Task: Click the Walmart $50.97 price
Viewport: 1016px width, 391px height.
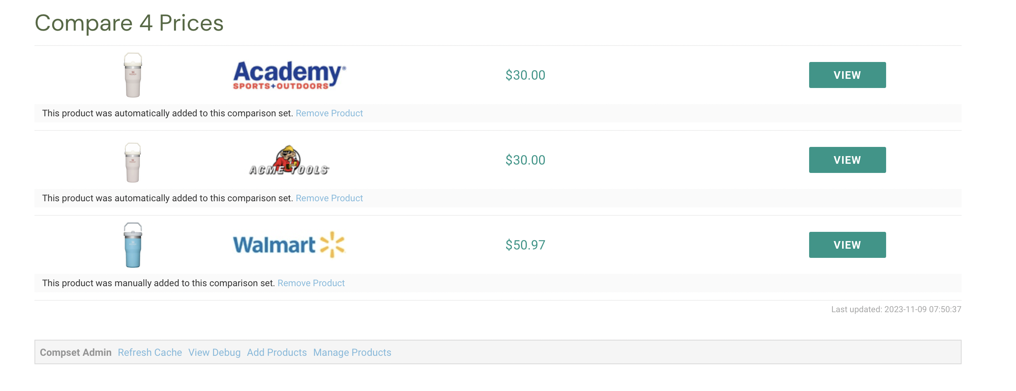Action: click(x=525, y=245)
